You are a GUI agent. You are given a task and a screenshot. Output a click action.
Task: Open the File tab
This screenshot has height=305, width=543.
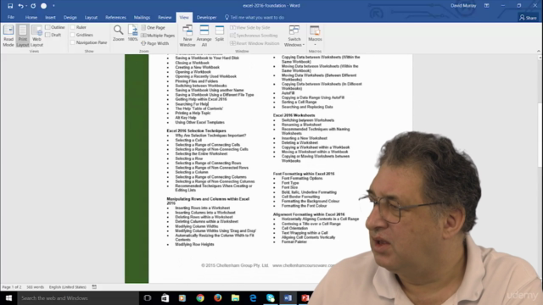coord(11,17)
